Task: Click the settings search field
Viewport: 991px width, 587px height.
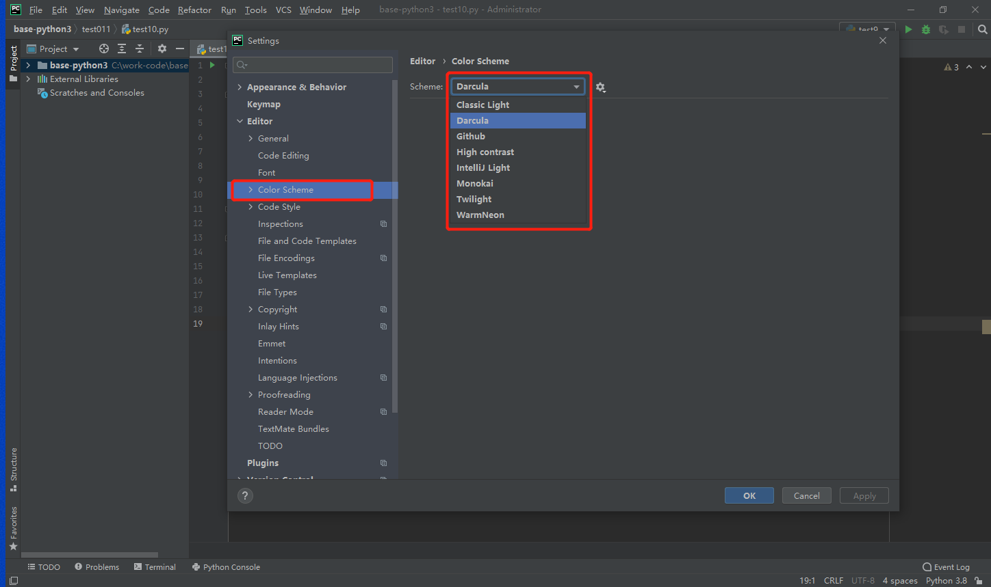Action: pos(313,65)
